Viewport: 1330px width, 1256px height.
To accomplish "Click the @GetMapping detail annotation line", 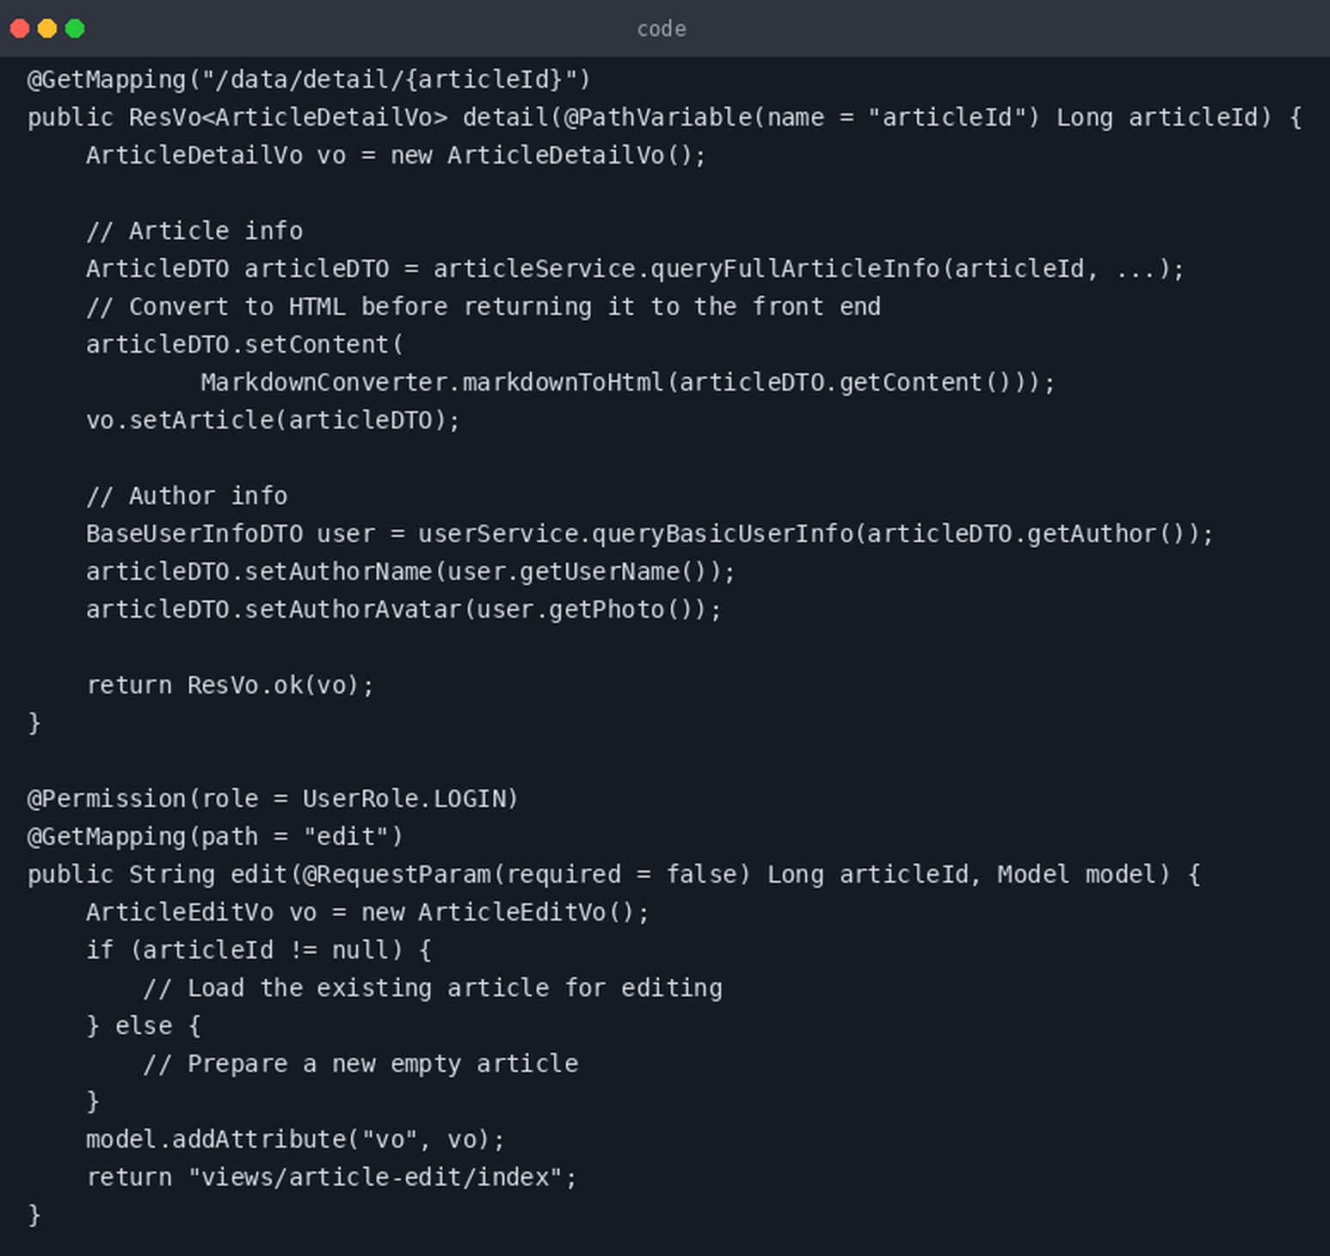I will click(309, 80).
